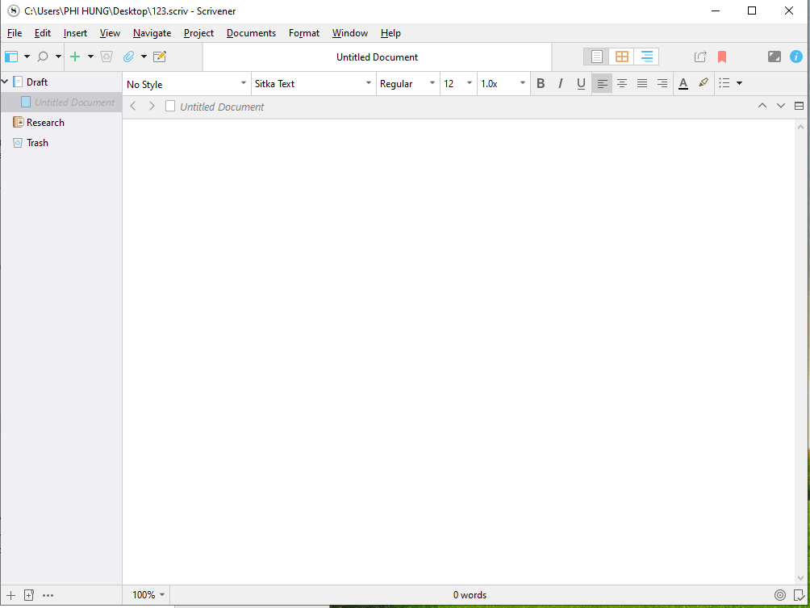Open the list style dropdown arrow

click(739, 83)
